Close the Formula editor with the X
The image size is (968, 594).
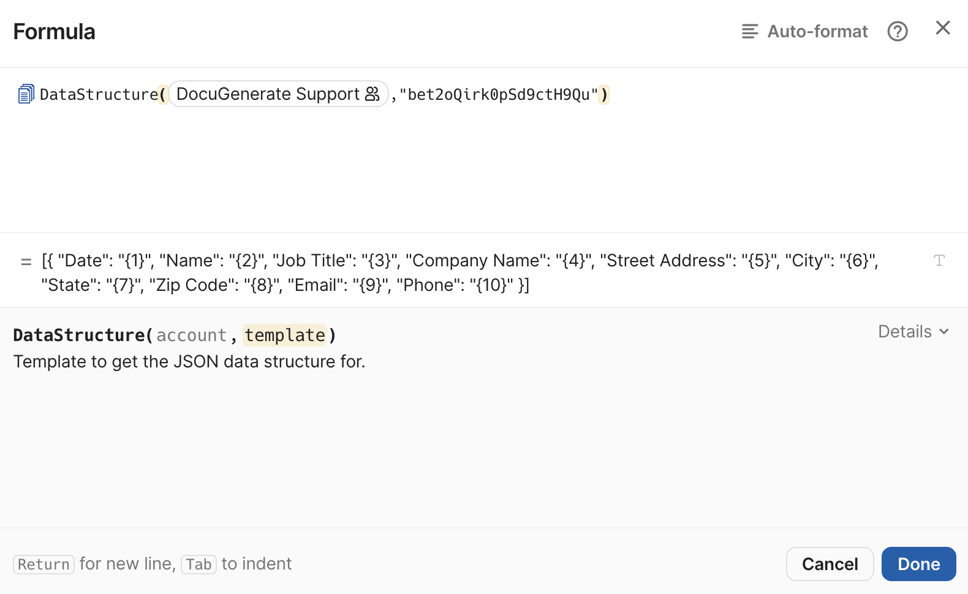943,28
